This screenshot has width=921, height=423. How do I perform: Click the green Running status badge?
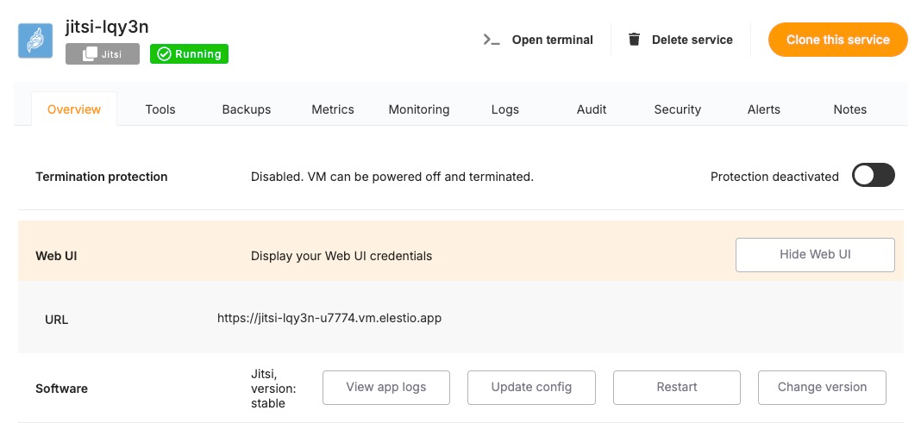tap(189, 54)
